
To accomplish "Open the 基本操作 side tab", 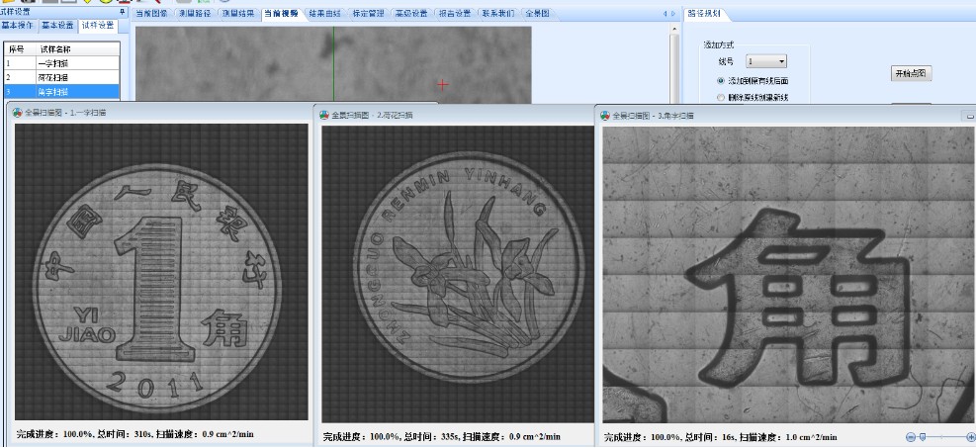I will [x=18, y=26].
